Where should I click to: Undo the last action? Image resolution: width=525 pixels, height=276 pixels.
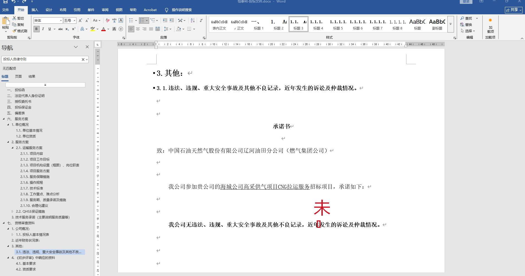[x=13, y=2]
